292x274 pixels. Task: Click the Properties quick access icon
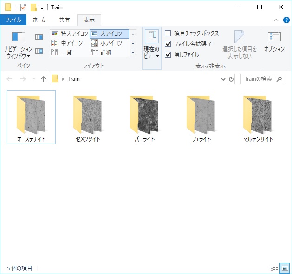tap(23, 7)
